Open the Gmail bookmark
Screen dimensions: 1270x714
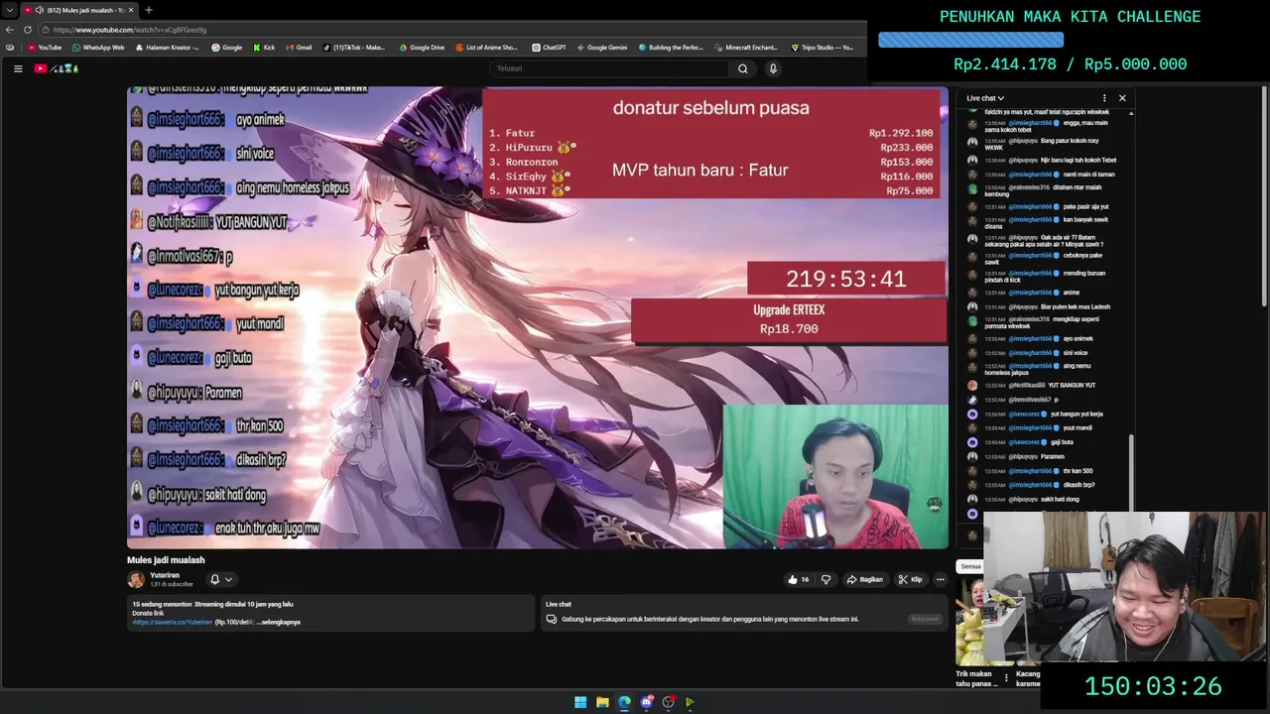[x=299, y=48]
